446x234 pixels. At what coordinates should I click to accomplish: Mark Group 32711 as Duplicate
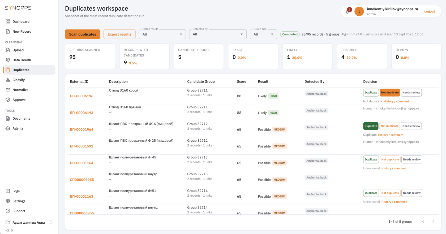point(371,93)
